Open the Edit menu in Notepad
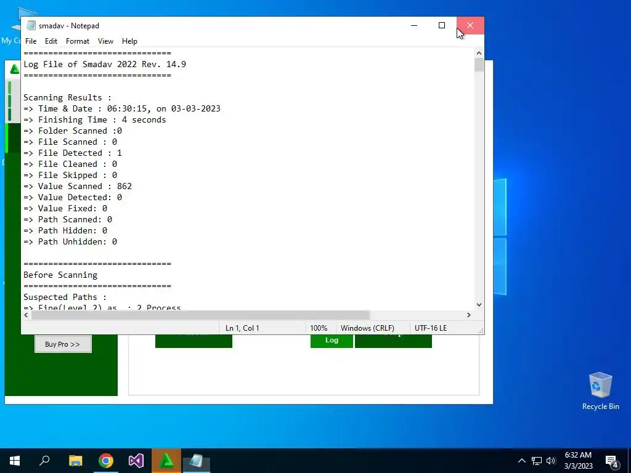This screenshot has width=631, height=473. pyautogui.click(x=51, y=41)
